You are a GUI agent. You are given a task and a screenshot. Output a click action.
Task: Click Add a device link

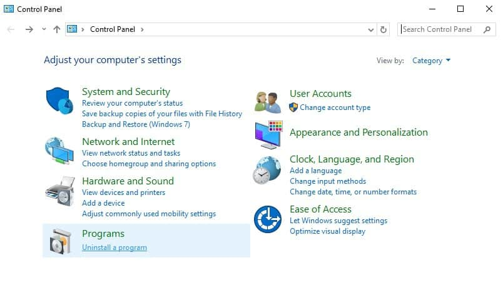click(103, 203)
